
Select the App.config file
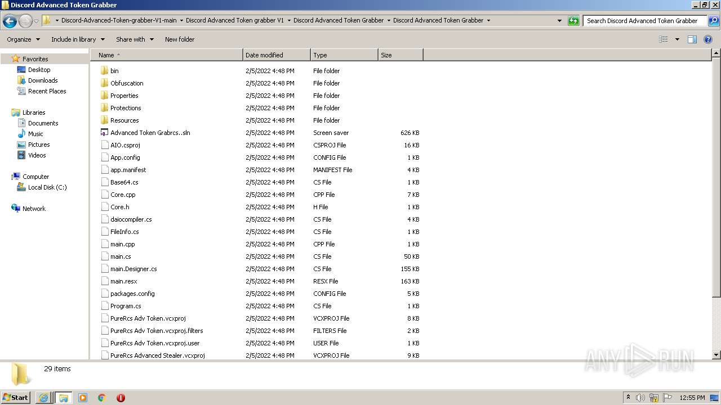click(125, 157)
